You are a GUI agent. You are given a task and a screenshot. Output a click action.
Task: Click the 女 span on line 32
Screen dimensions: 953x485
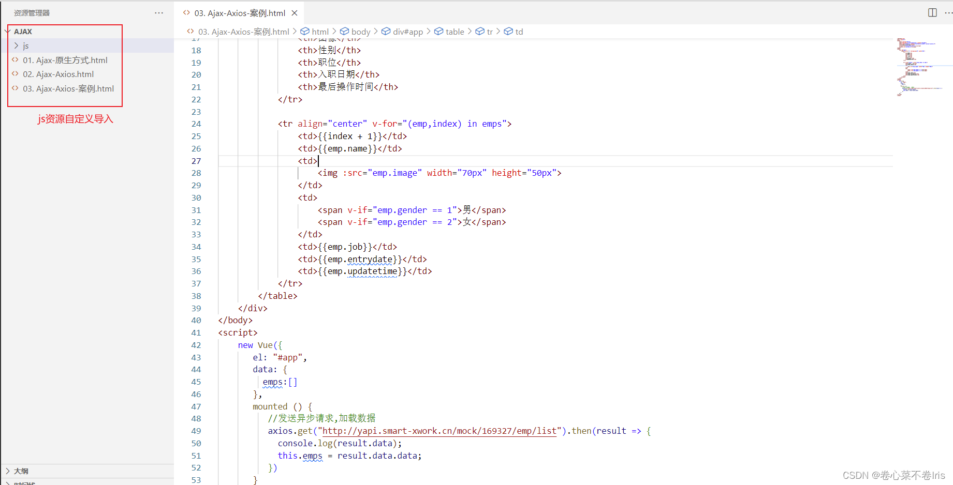point(412,222)
